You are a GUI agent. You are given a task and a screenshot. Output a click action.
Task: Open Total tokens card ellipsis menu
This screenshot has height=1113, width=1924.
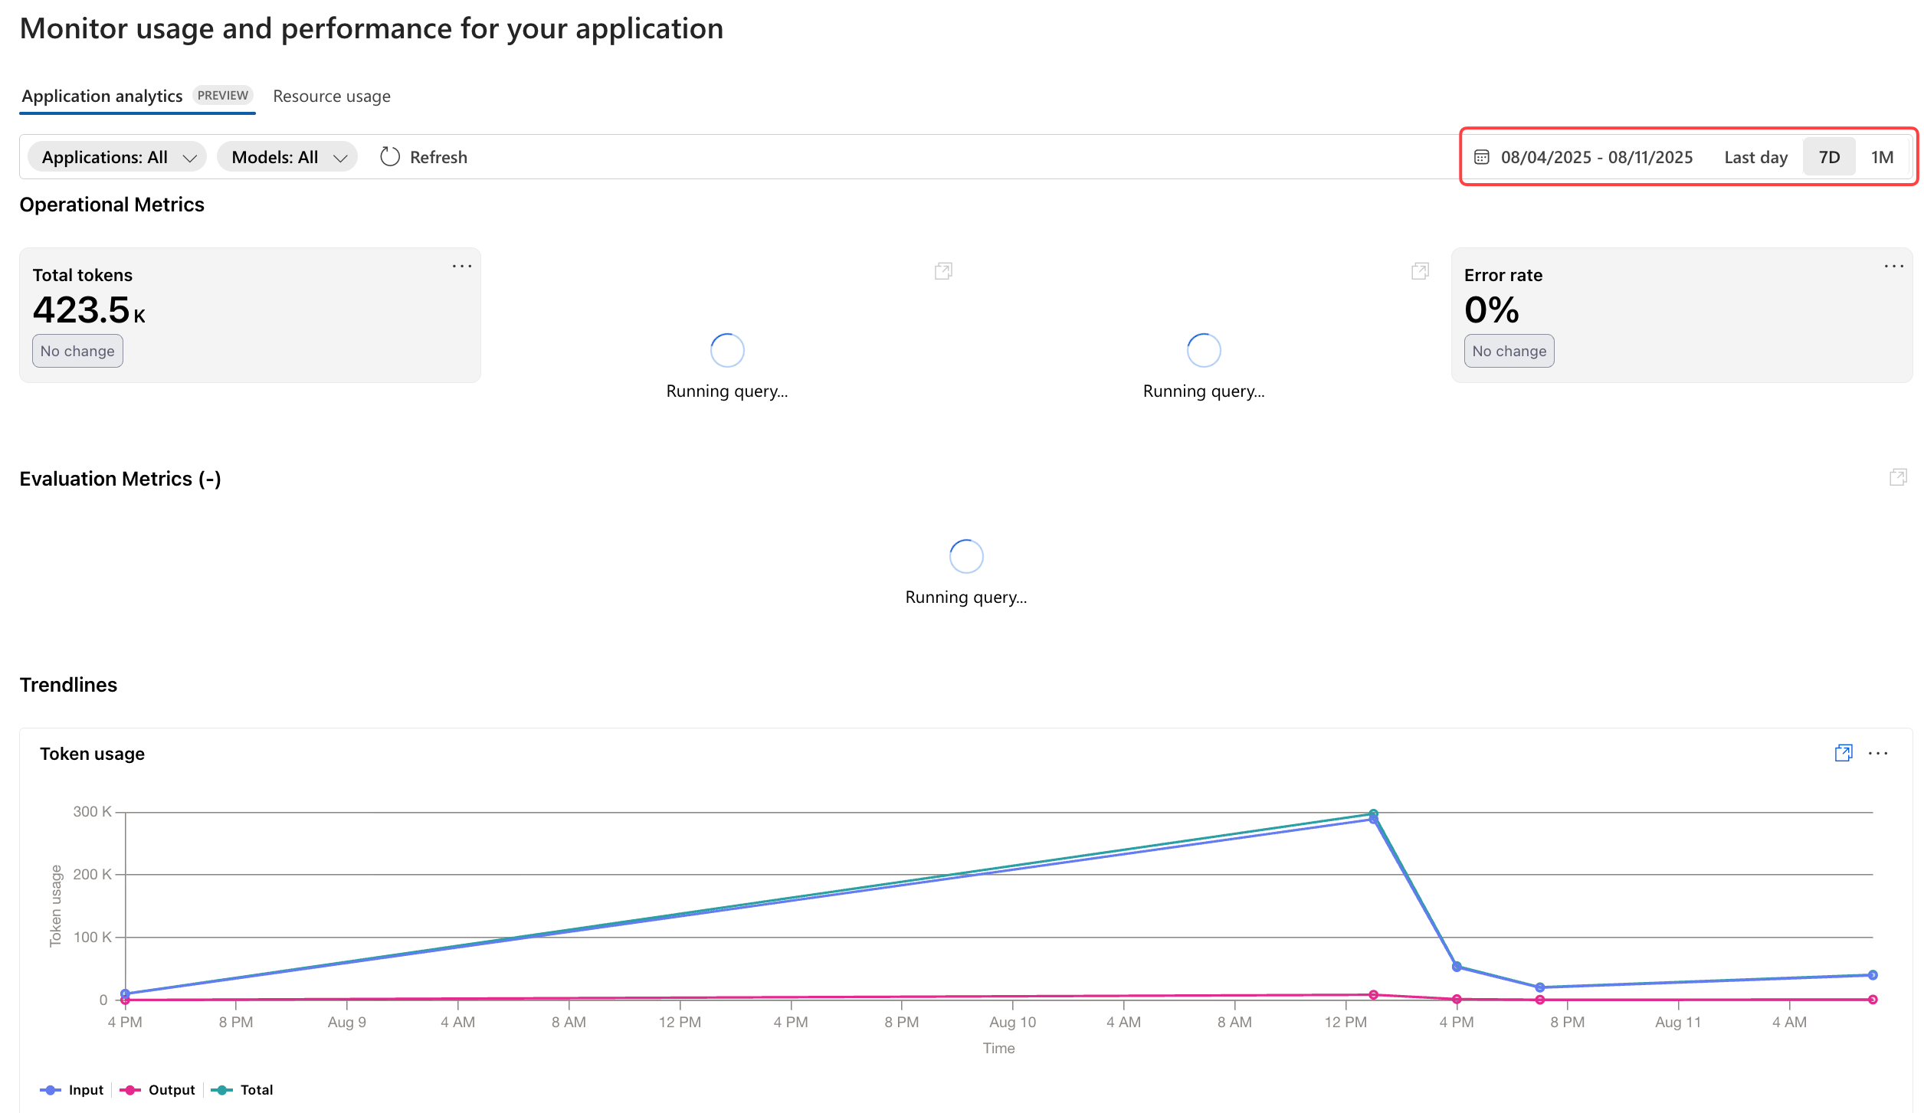pyautogui.click(x=461, y=266)
